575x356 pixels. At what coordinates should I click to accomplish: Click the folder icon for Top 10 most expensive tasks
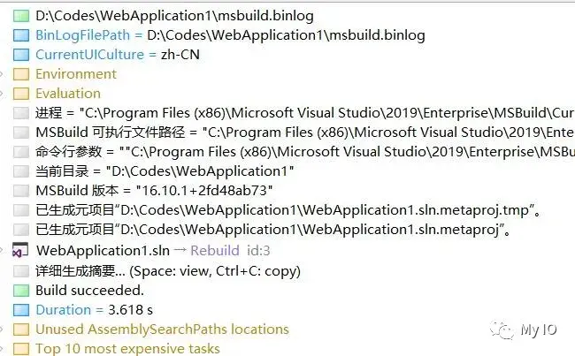(21, 349)
